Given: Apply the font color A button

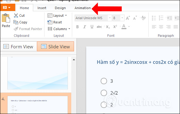Looking at the screenshot, I should point(124,27).
